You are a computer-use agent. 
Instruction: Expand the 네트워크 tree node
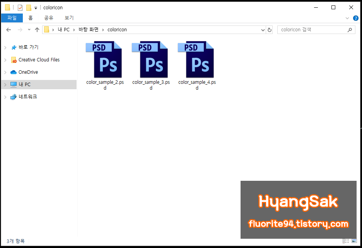5,97
